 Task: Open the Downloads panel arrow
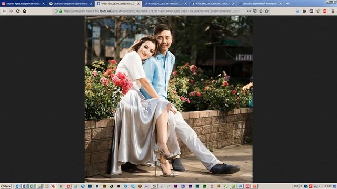point(298,11)
